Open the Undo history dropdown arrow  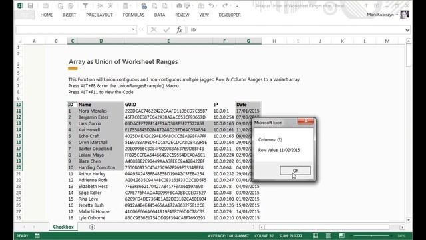click(216, 6)
